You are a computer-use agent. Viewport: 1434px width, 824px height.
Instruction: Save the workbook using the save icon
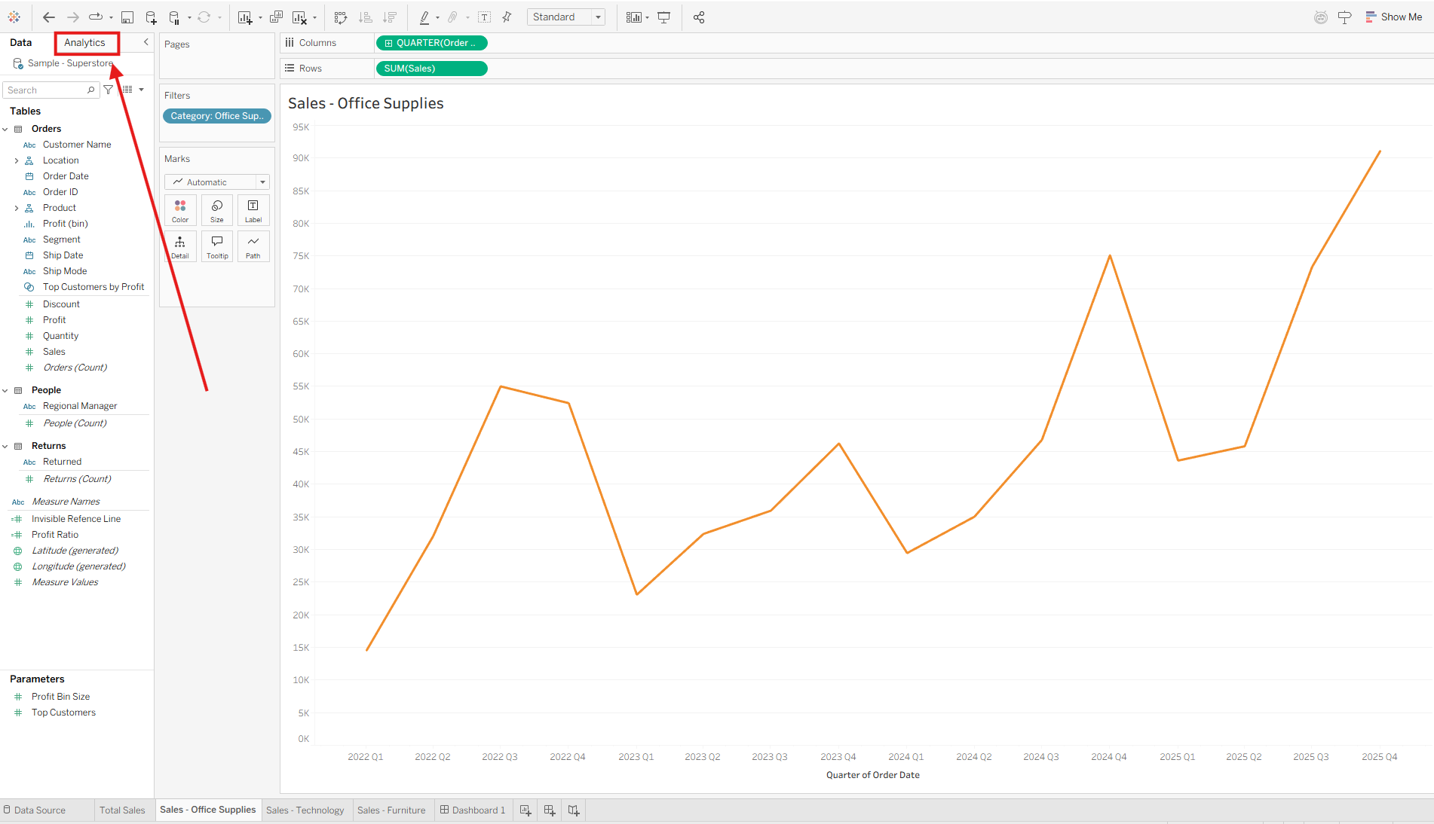click(x=127, y=17)
